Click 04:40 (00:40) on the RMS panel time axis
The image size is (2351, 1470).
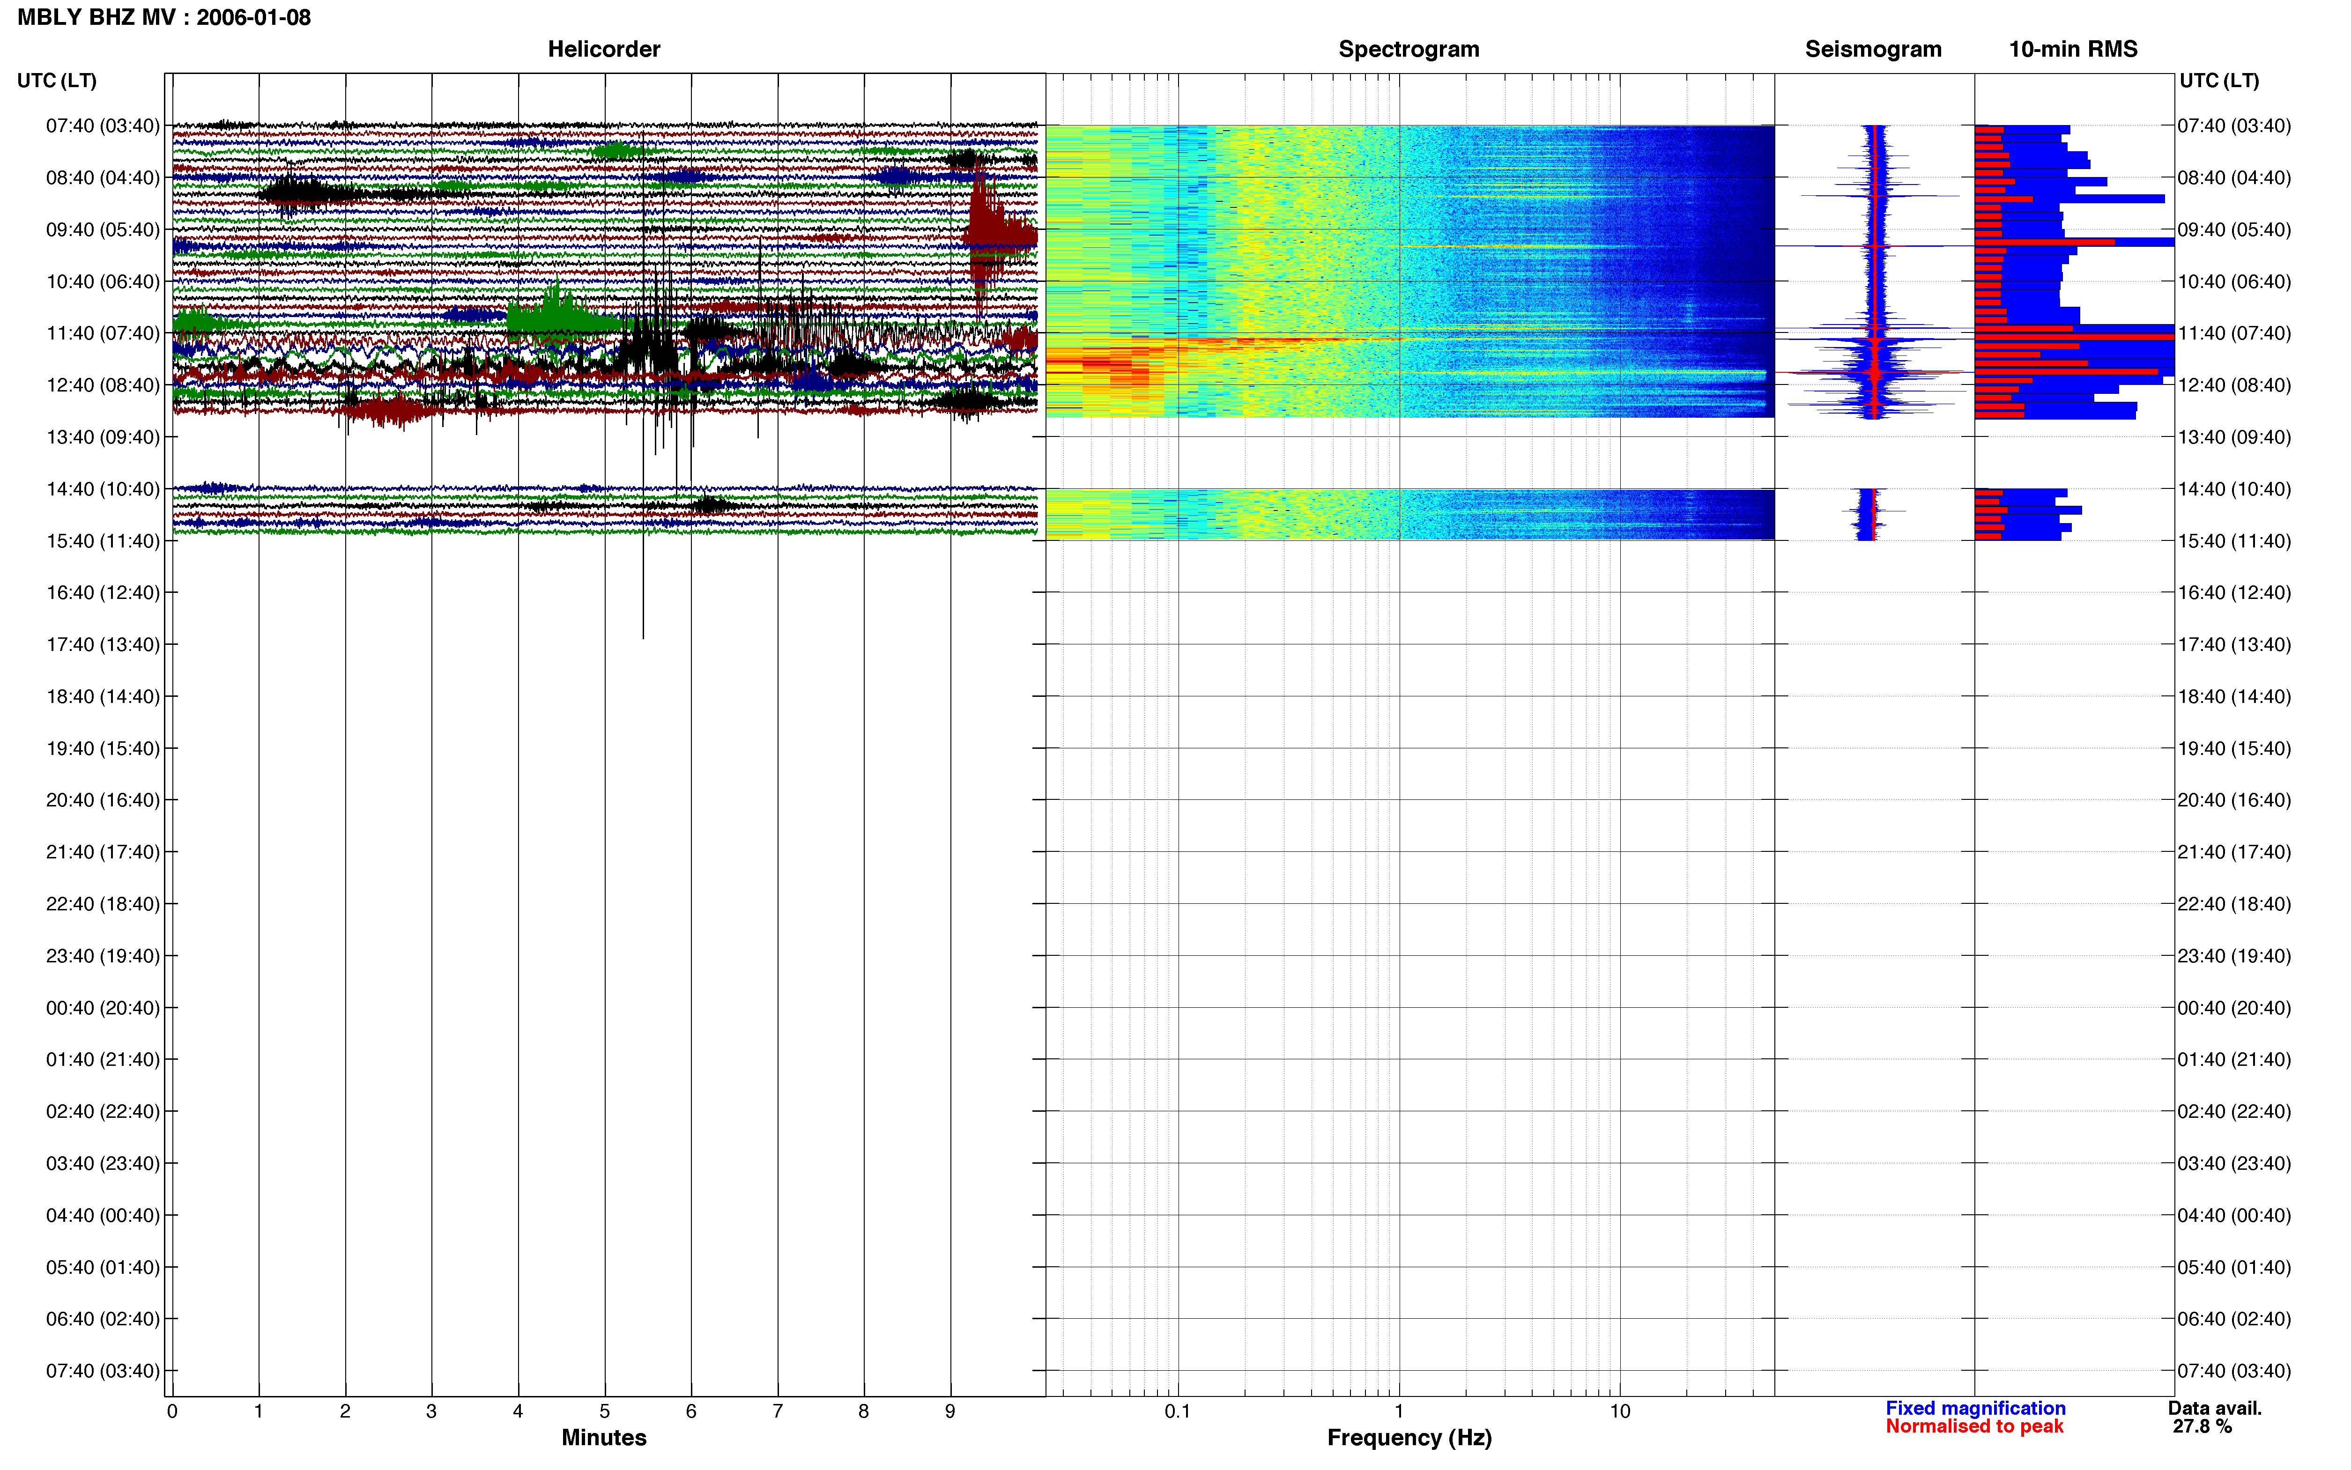[2234, 1215]
